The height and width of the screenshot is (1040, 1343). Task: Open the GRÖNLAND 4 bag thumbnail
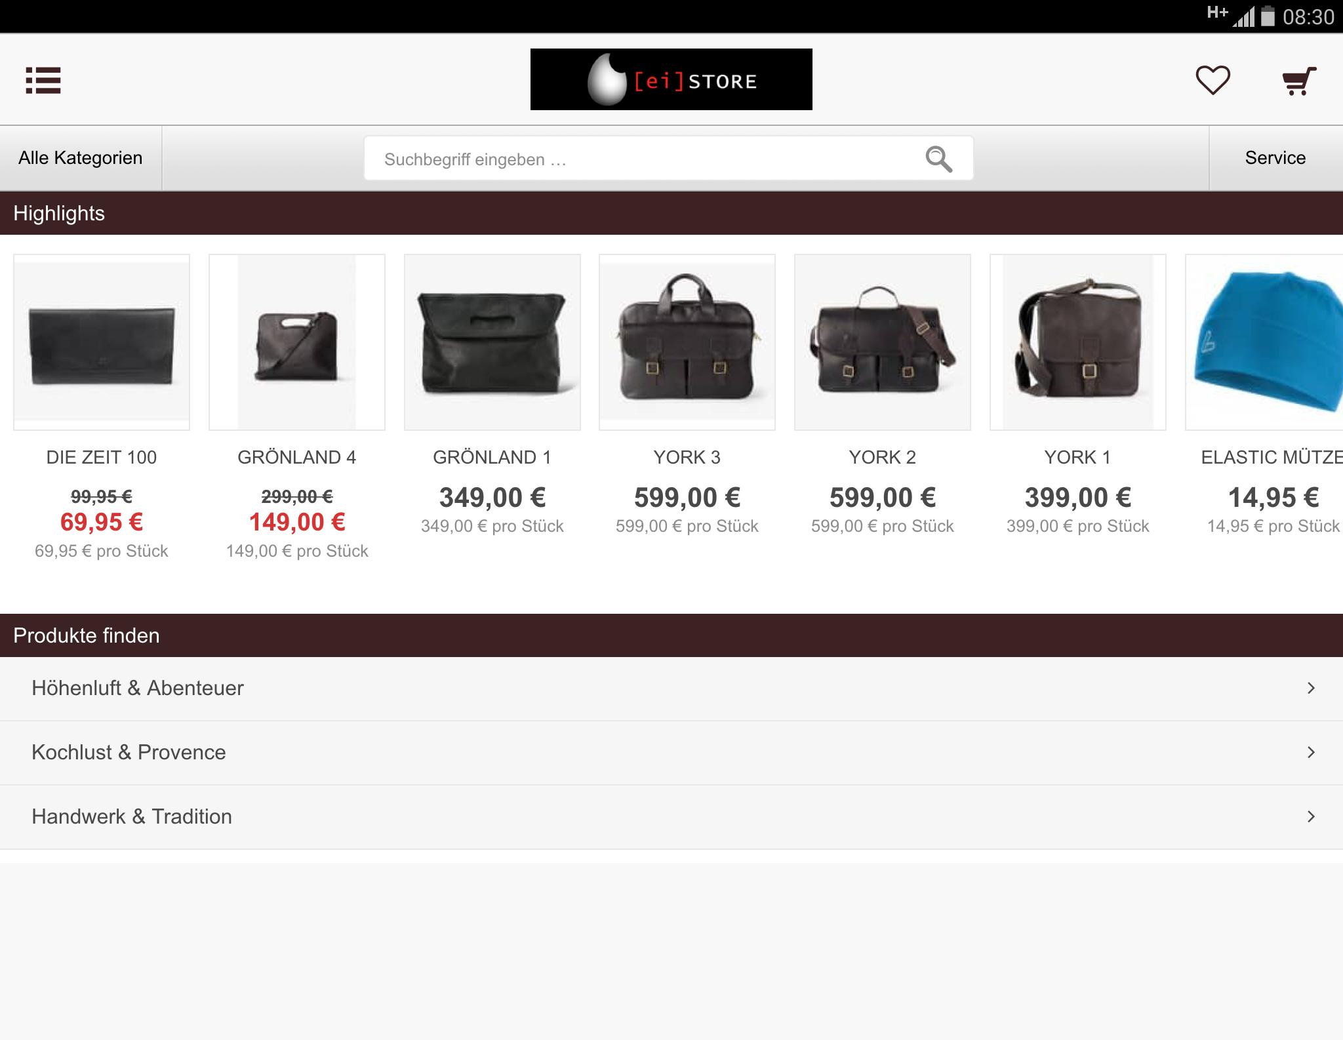pos(297,342)
